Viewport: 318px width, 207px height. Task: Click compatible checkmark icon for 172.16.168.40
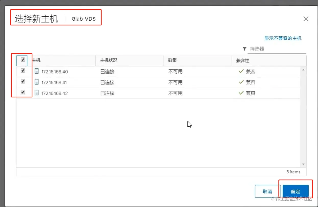coord(241,71)
